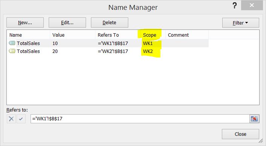Viewport: 266px width, 146px height.
Task: Select the TotalSales row with value 20
Action: click(108, 51)
